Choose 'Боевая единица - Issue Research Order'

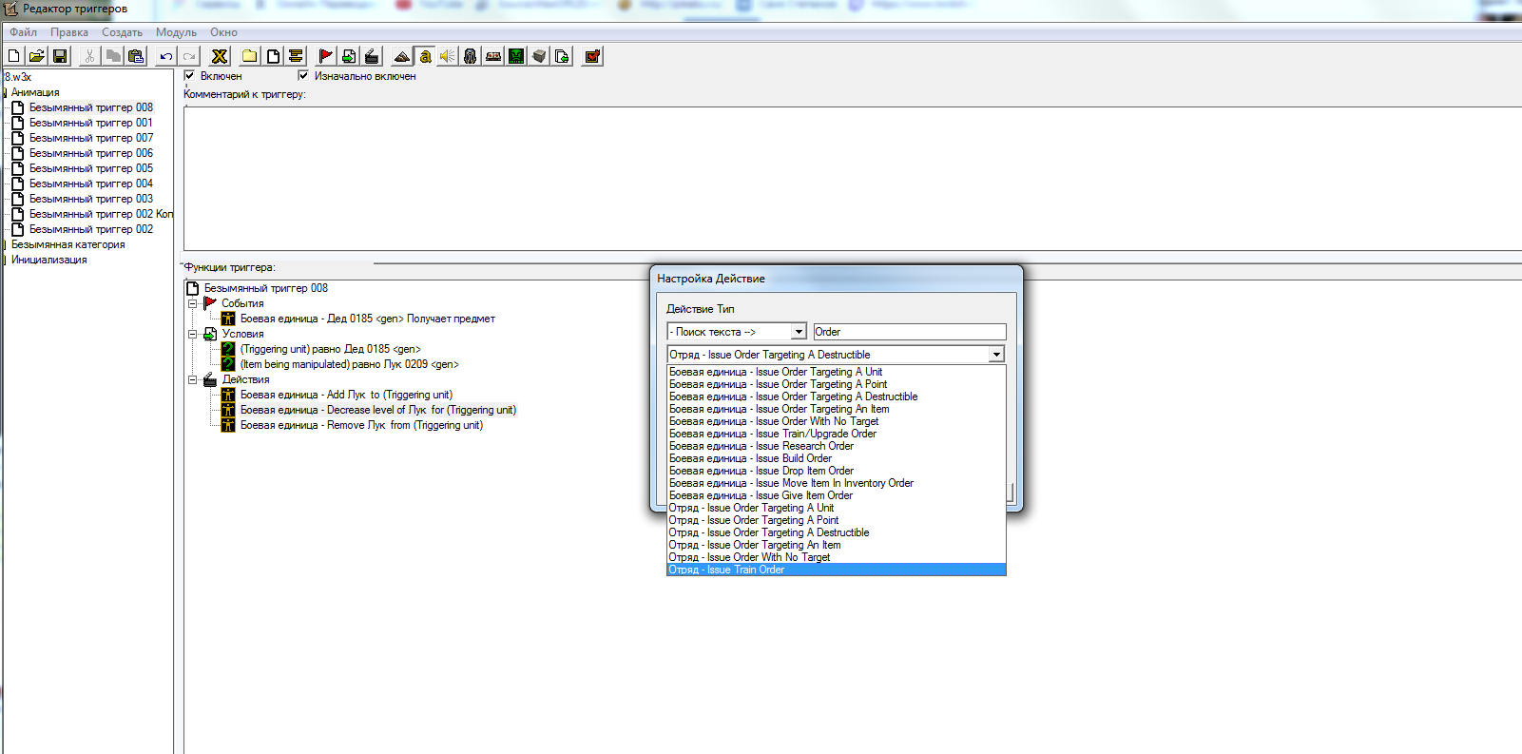tap(837, 446)
